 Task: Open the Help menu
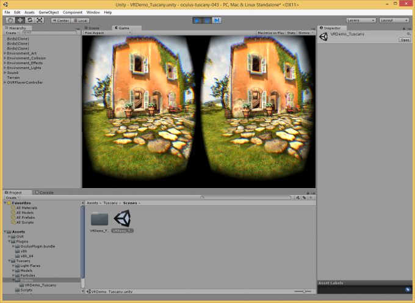(x=108, y=12)
